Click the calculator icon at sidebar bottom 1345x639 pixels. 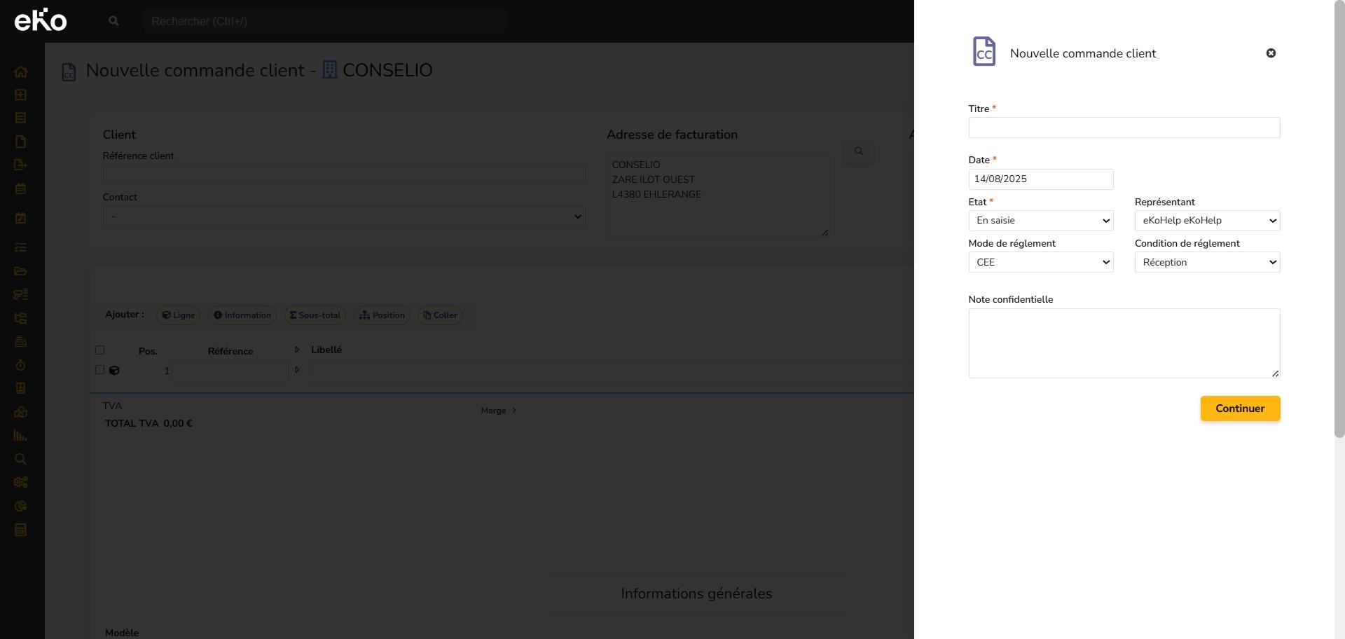pos(20,530)
